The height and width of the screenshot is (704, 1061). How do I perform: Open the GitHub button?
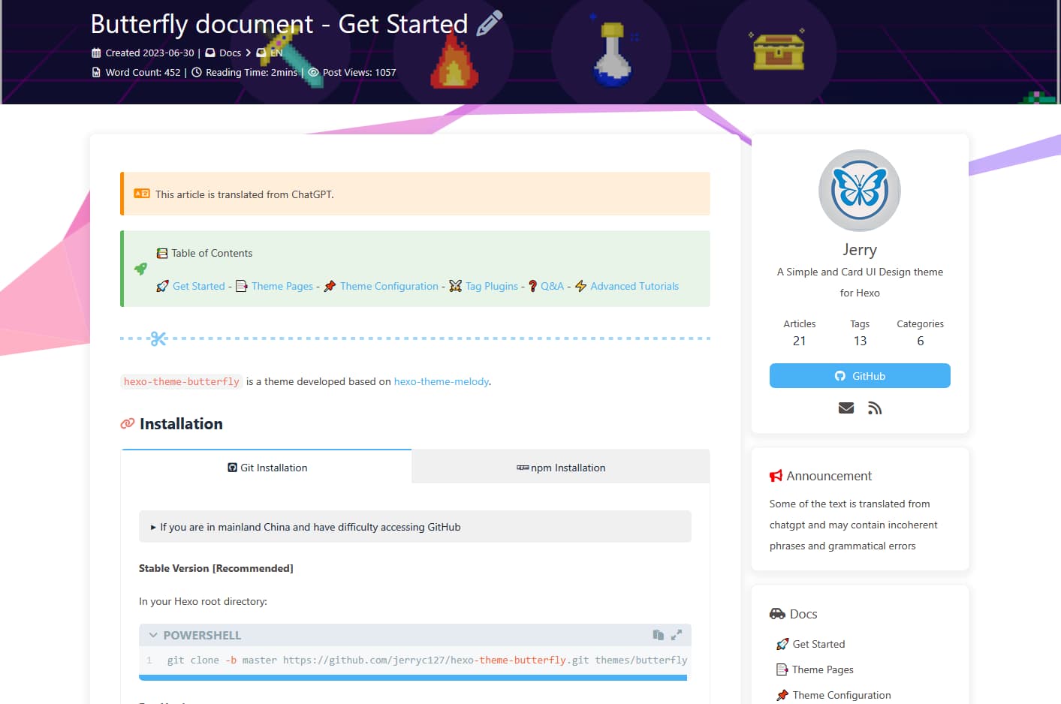[x=859, y=376]
